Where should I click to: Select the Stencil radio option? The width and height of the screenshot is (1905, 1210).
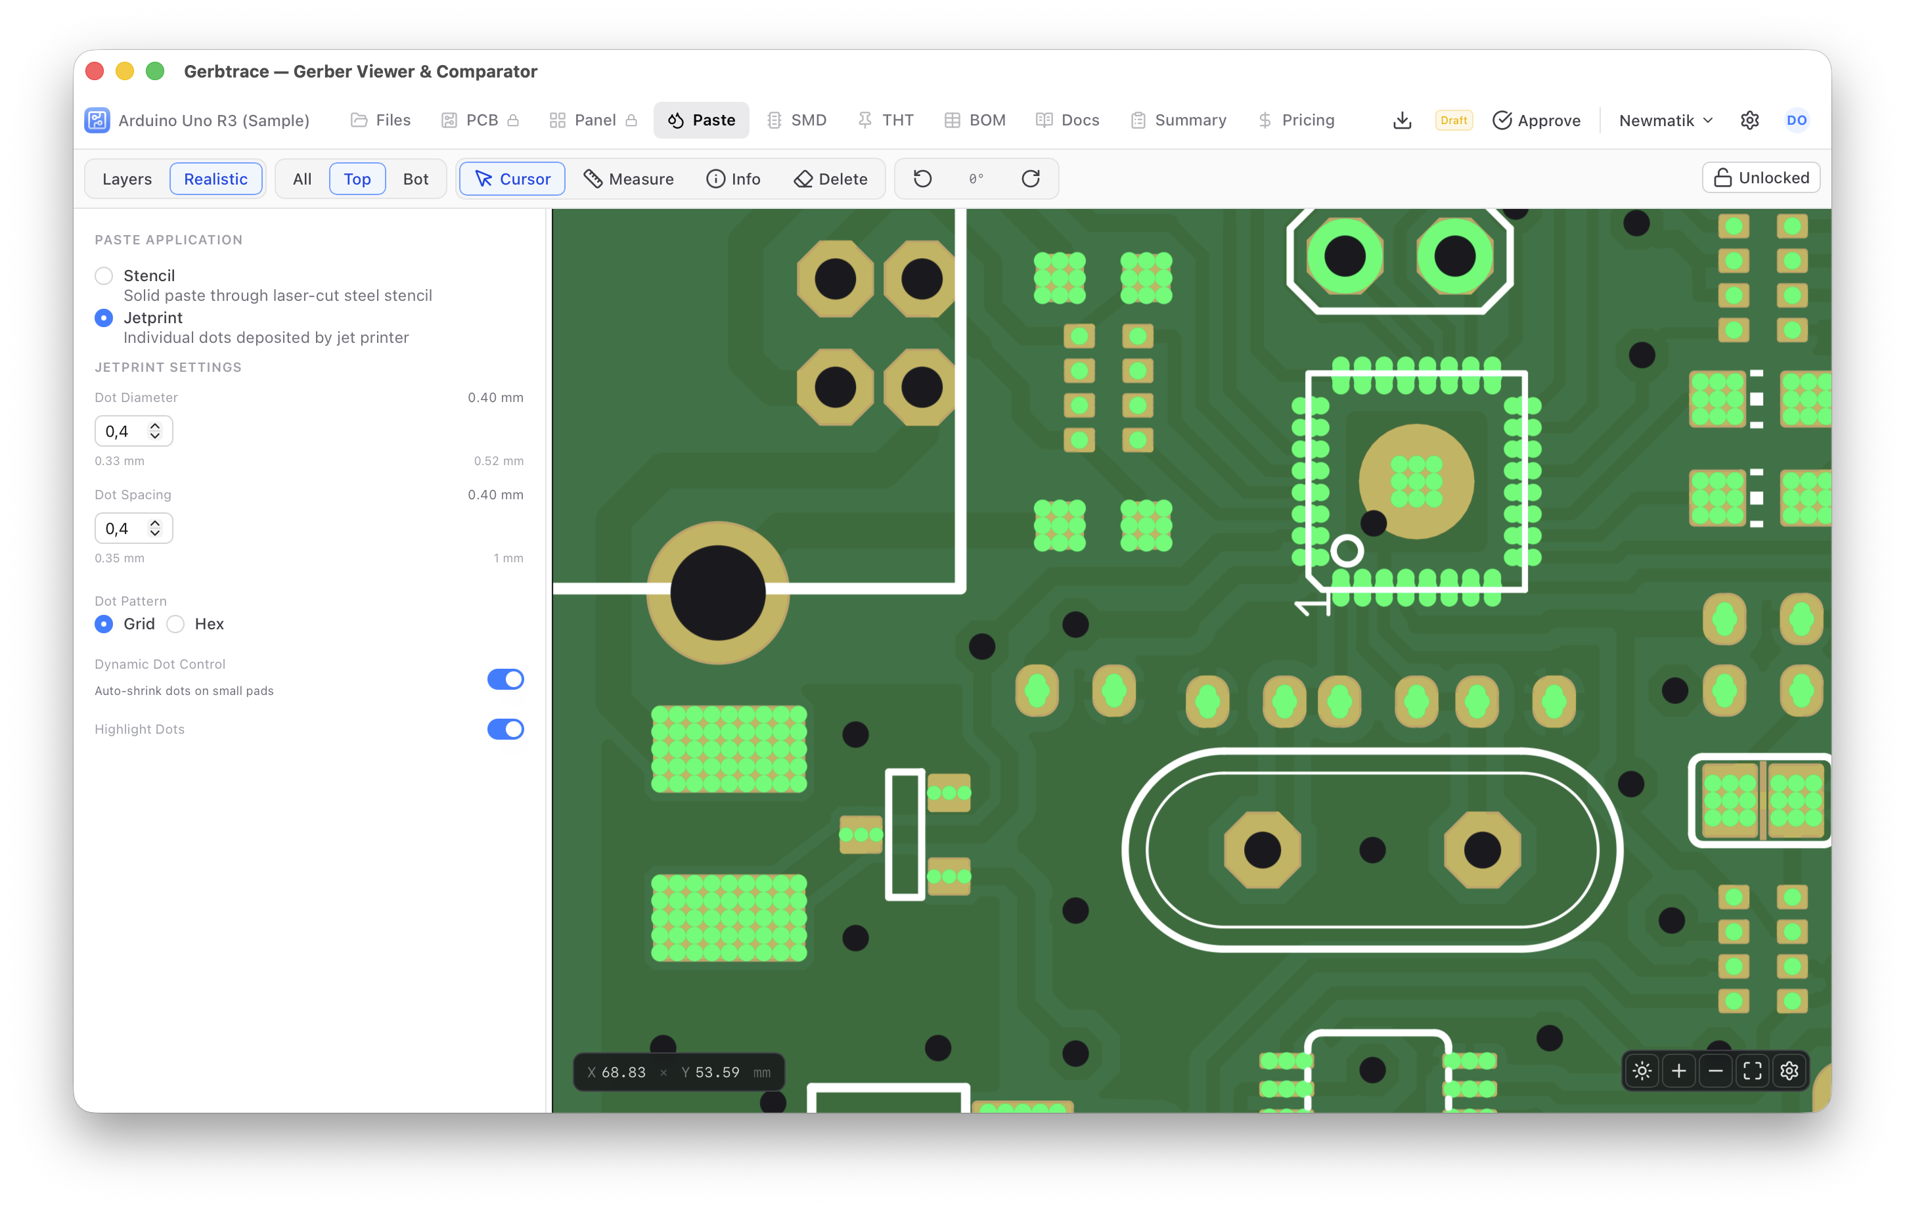(104, 275)
